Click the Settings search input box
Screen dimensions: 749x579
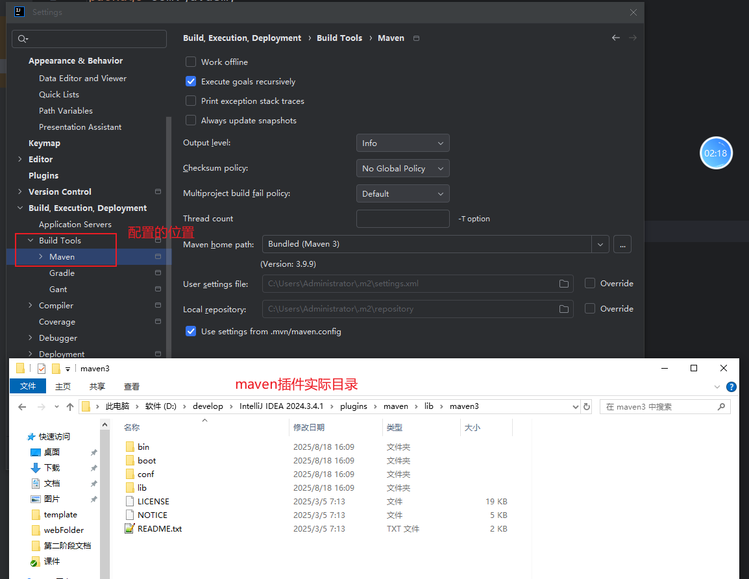(90, 39)
